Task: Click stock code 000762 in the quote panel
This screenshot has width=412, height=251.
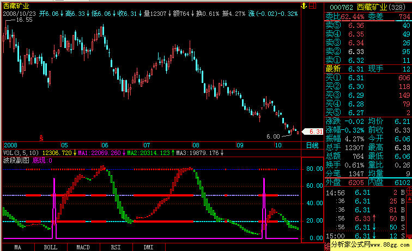Action: click(341, 8)
